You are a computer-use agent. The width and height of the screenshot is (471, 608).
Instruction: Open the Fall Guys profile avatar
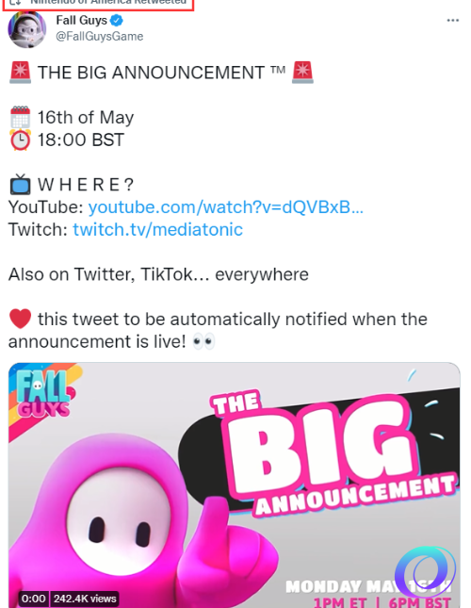click(26, 30)
